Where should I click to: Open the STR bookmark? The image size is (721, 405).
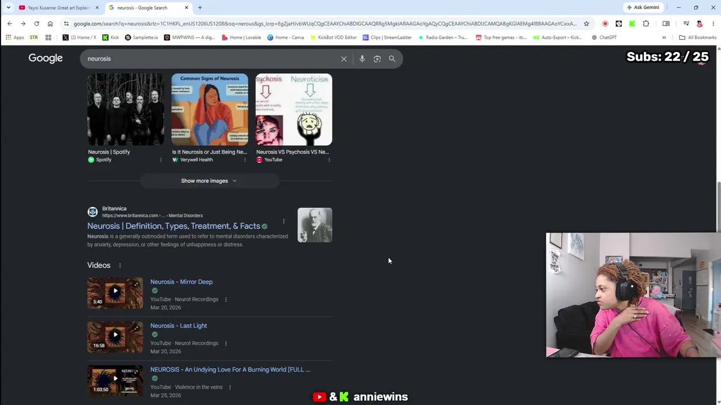(x=34, y=38)
